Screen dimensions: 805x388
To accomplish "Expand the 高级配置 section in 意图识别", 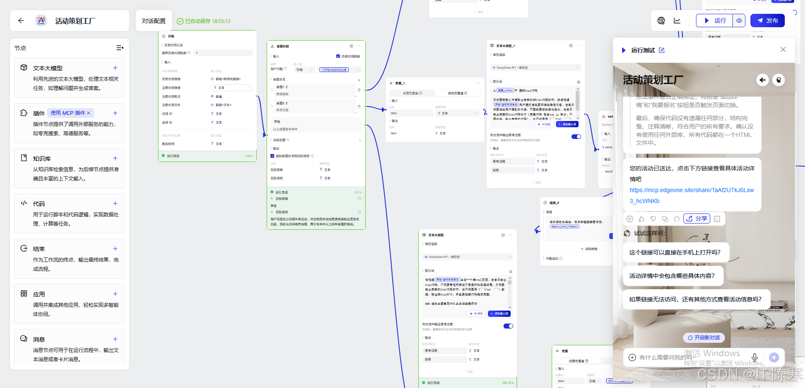I will (360, 140).
